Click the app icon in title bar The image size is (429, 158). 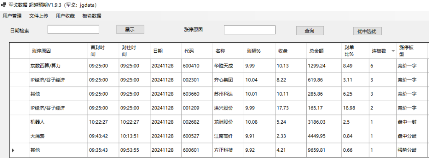(4, 5)
